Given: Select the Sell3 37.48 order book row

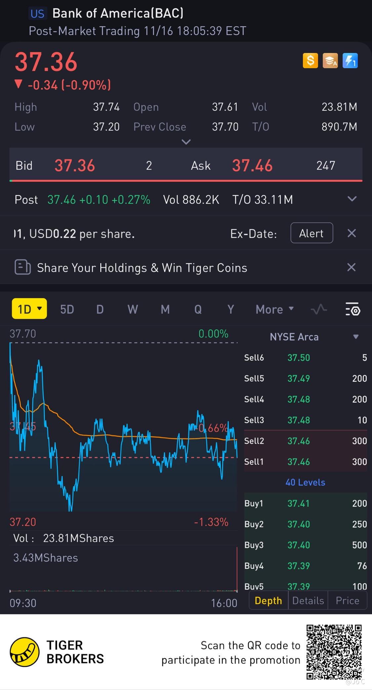Looking at the screenshot, I should [x=306, y=420].
